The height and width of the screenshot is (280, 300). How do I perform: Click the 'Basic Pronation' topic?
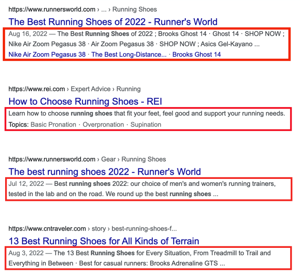point(54,124)
